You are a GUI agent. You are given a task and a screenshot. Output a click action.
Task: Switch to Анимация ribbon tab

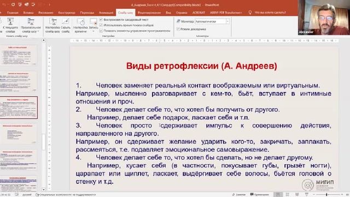[x=106, y=13]
